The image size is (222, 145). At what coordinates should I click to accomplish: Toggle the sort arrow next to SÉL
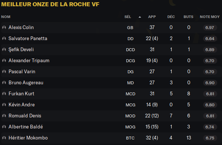tap(140, 17)
